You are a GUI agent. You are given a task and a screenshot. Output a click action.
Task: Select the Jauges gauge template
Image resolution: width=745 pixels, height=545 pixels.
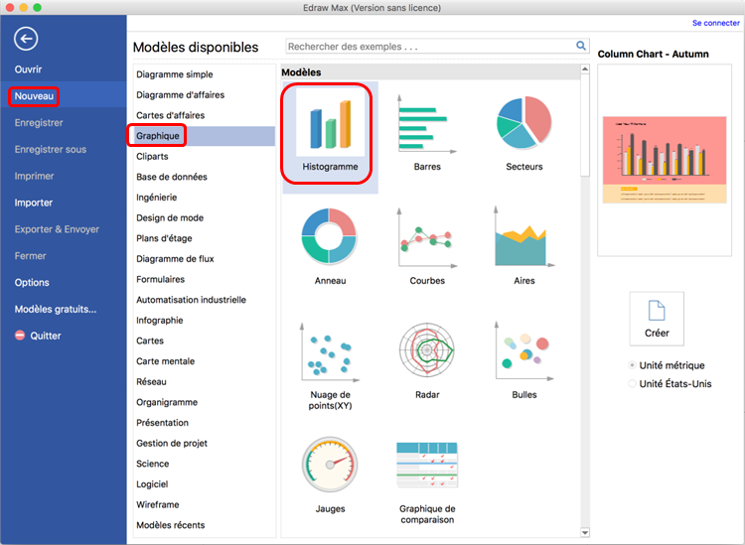pos(330,475)
